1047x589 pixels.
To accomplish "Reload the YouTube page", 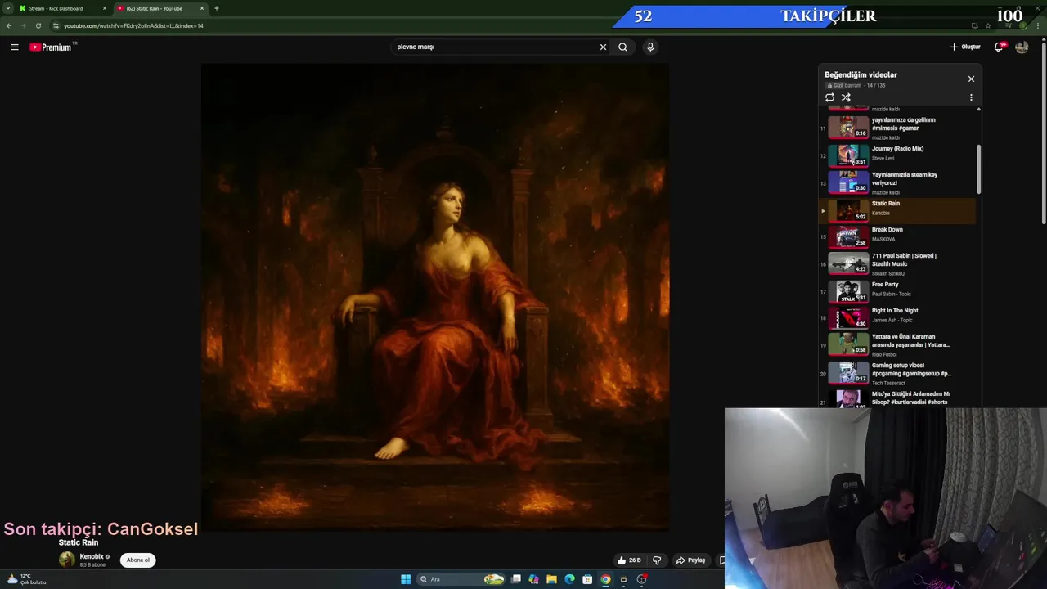I will (38, 25).
